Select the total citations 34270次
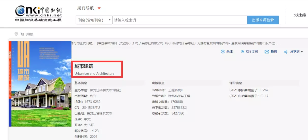308x140 pixels. coord(178,113)
